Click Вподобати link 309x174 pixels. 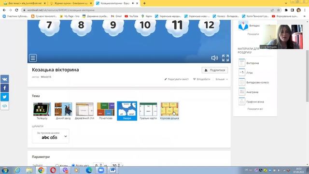click(x=202, y=79)
